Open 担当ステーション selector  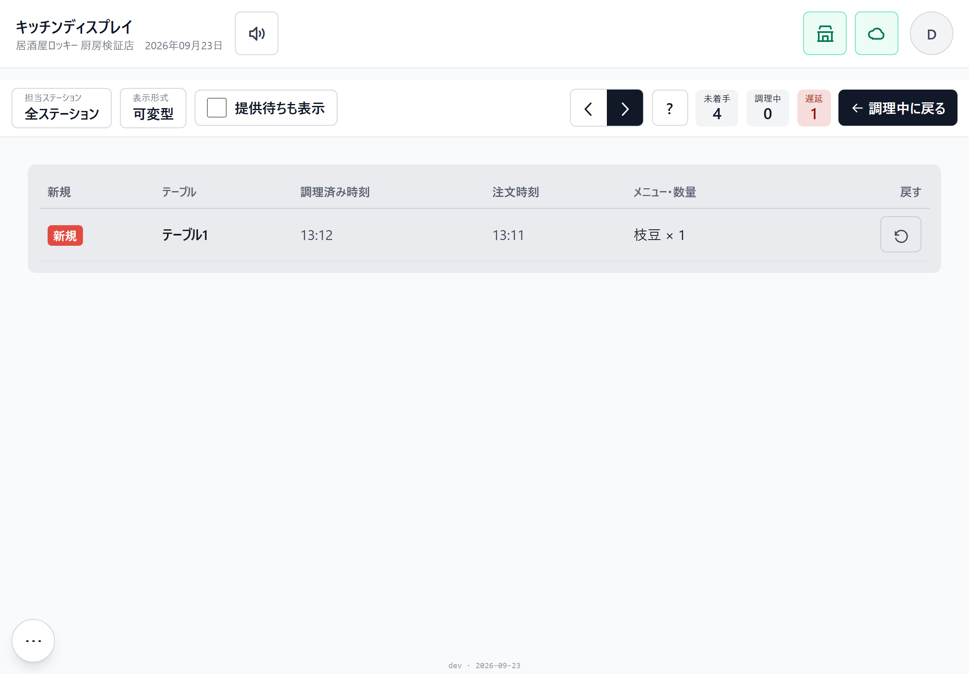click(62, 108)
